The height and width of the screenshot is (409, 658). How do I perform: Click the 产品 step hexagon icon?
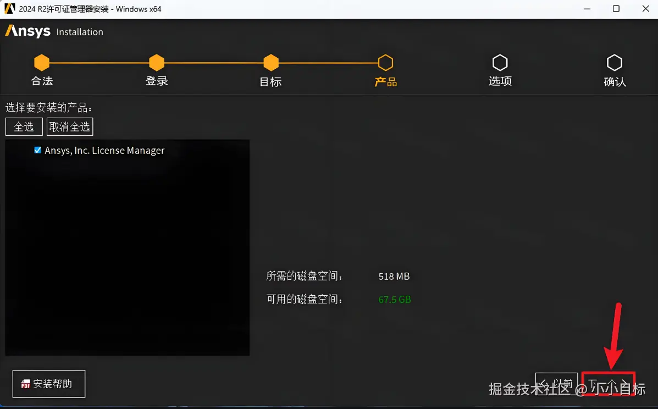tap(386, 63)
